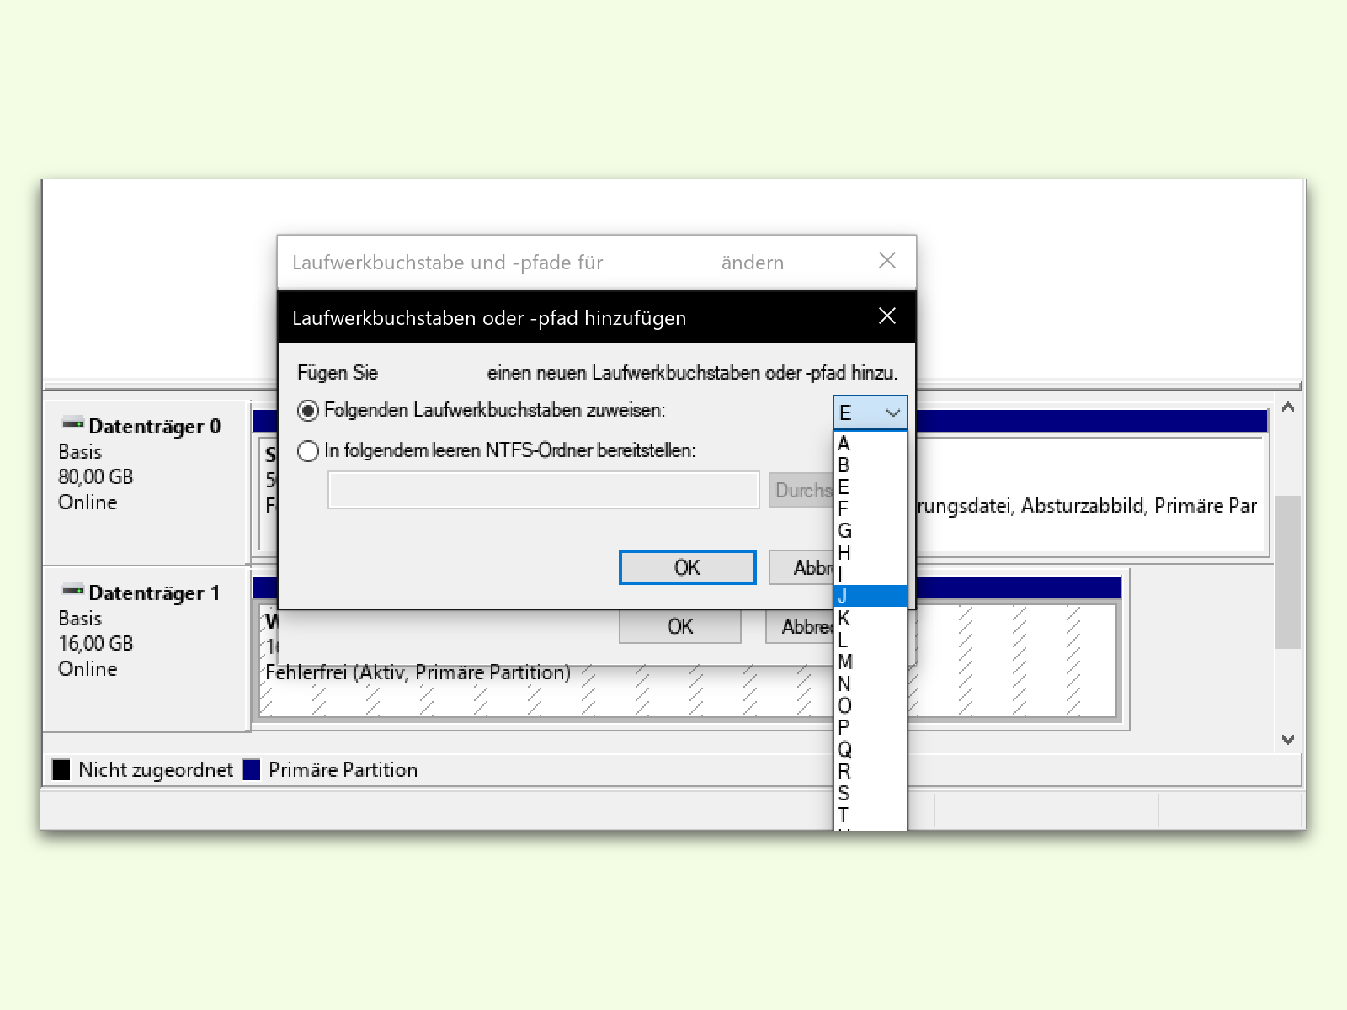The height and width of the screenshot is (1010, 1347).
Task: Choose drive letter F from list
Action: (870, 509)
